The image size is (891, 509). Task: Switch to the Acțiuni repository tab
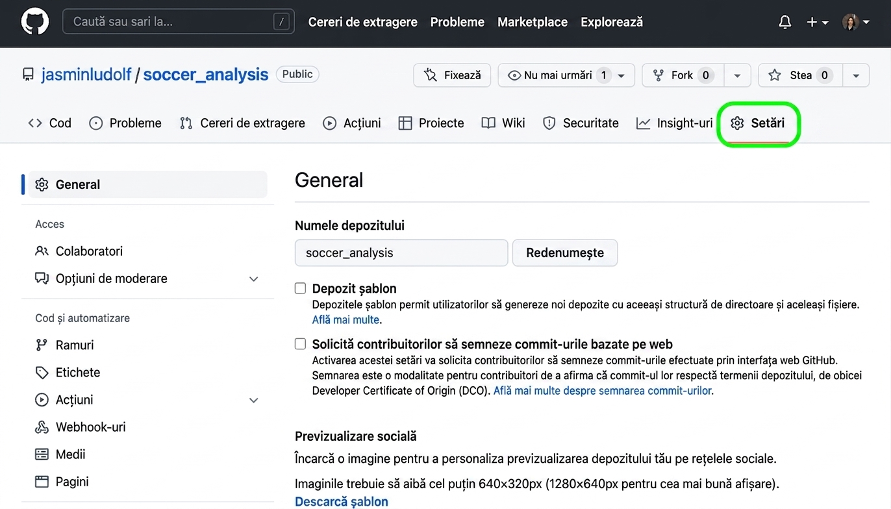tap(352, 123)
